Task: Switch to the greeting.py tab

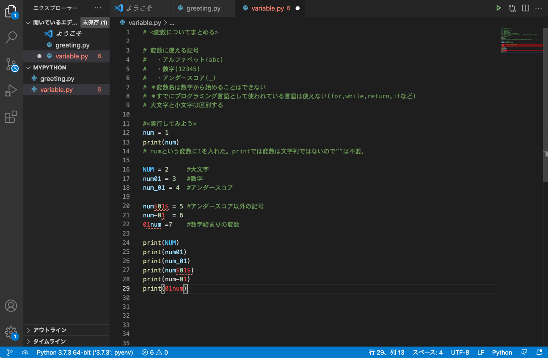Action: pos(203,8)
